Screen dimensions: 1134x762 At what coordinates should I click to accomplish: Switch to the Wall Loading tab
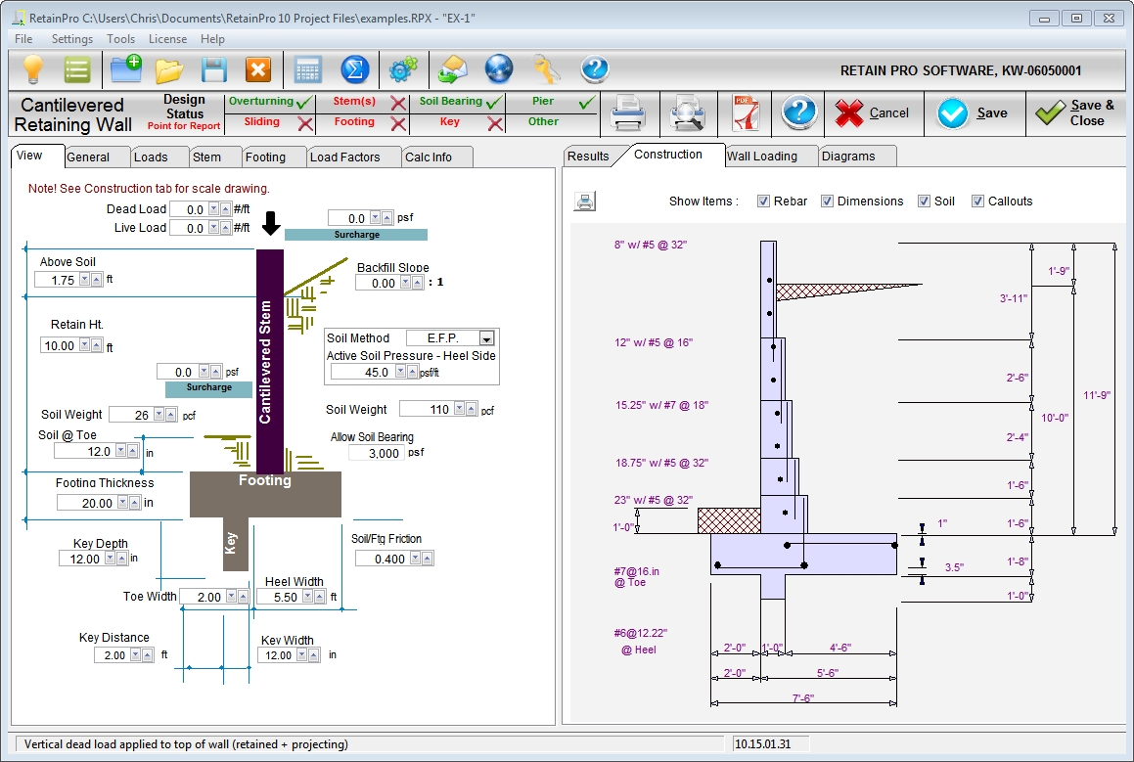[x=761, y=157]
